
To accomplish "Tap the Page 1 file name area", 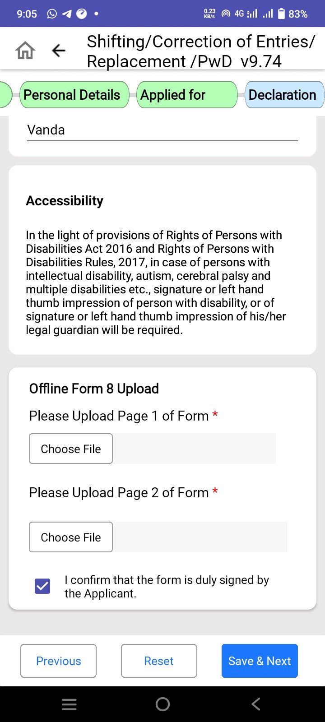I will click(x=194, y=449).
